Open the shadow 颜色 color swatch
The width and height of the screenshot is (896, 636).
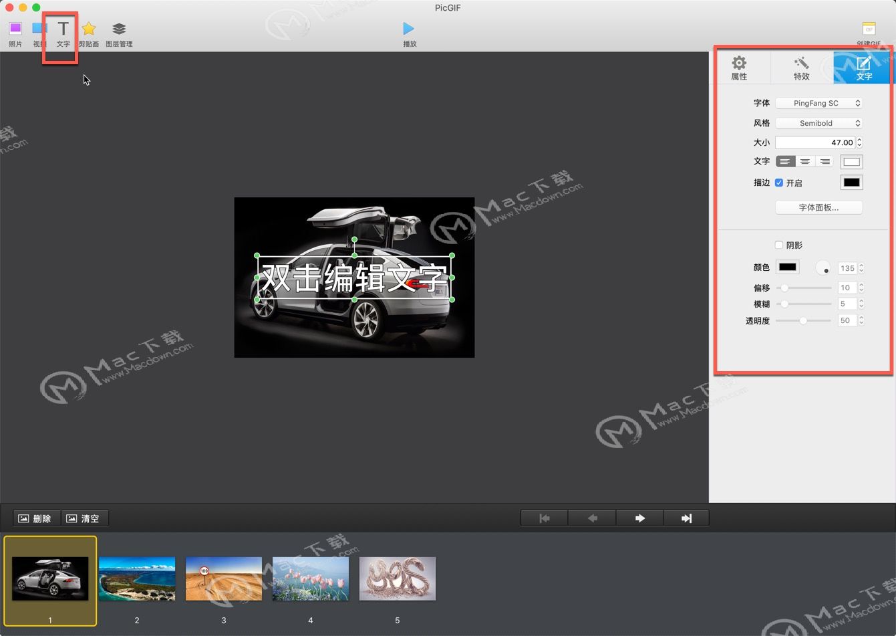(x=787, y=268)
